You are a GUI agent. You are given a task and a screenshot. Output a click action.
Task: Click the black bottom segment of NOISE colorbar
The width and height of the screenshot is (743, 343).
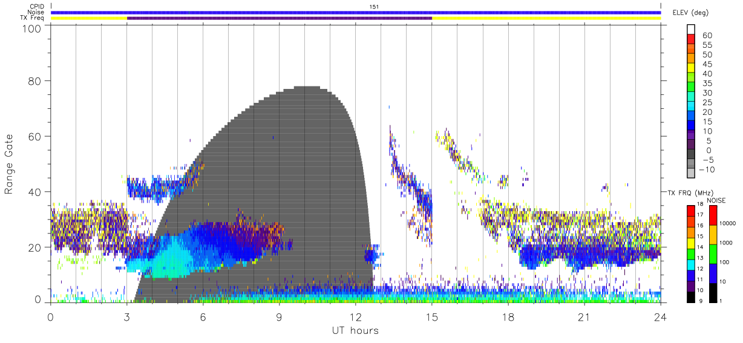[713, 292]
